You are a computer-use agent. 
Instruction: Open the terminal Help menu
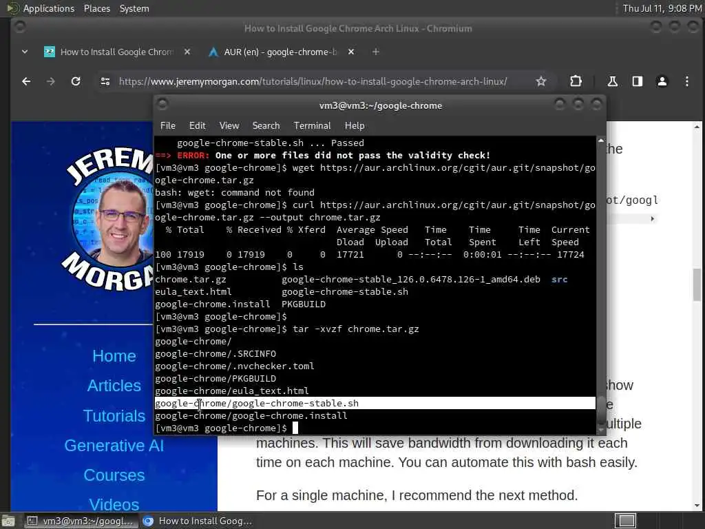(x=355, y=126)
